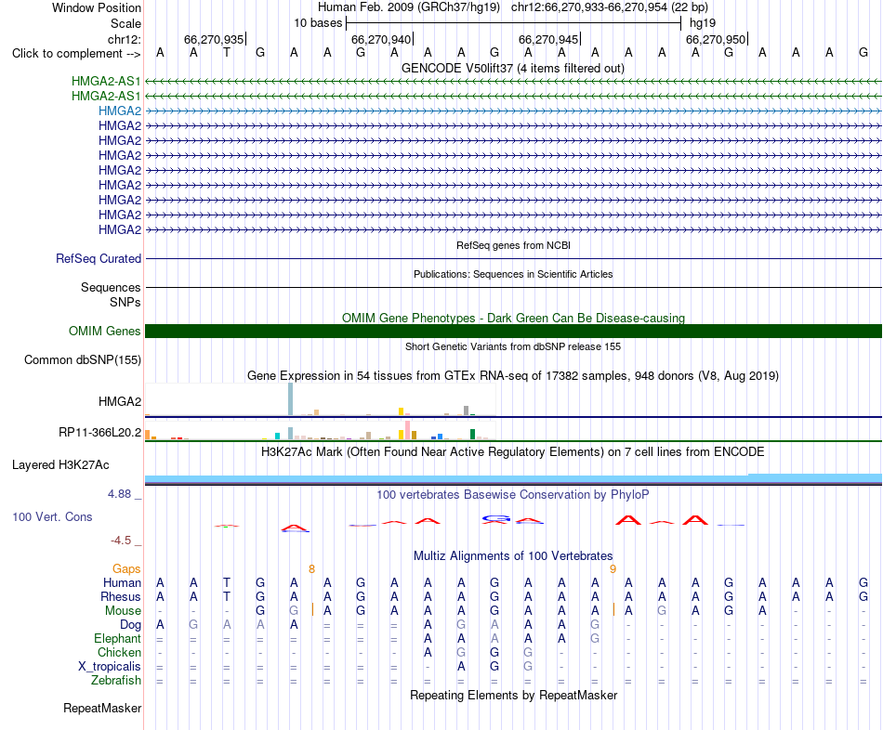Click the Human alignment row label
Screen dimensions: 883x730
point(122,582)
